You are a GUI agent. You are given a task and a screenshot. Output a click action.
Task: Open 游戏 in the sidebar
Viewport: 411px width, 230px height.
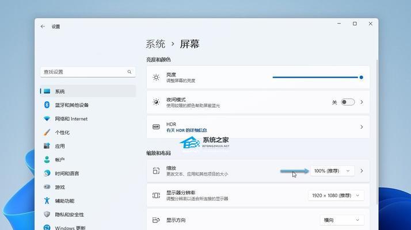[x=88, y=187]
